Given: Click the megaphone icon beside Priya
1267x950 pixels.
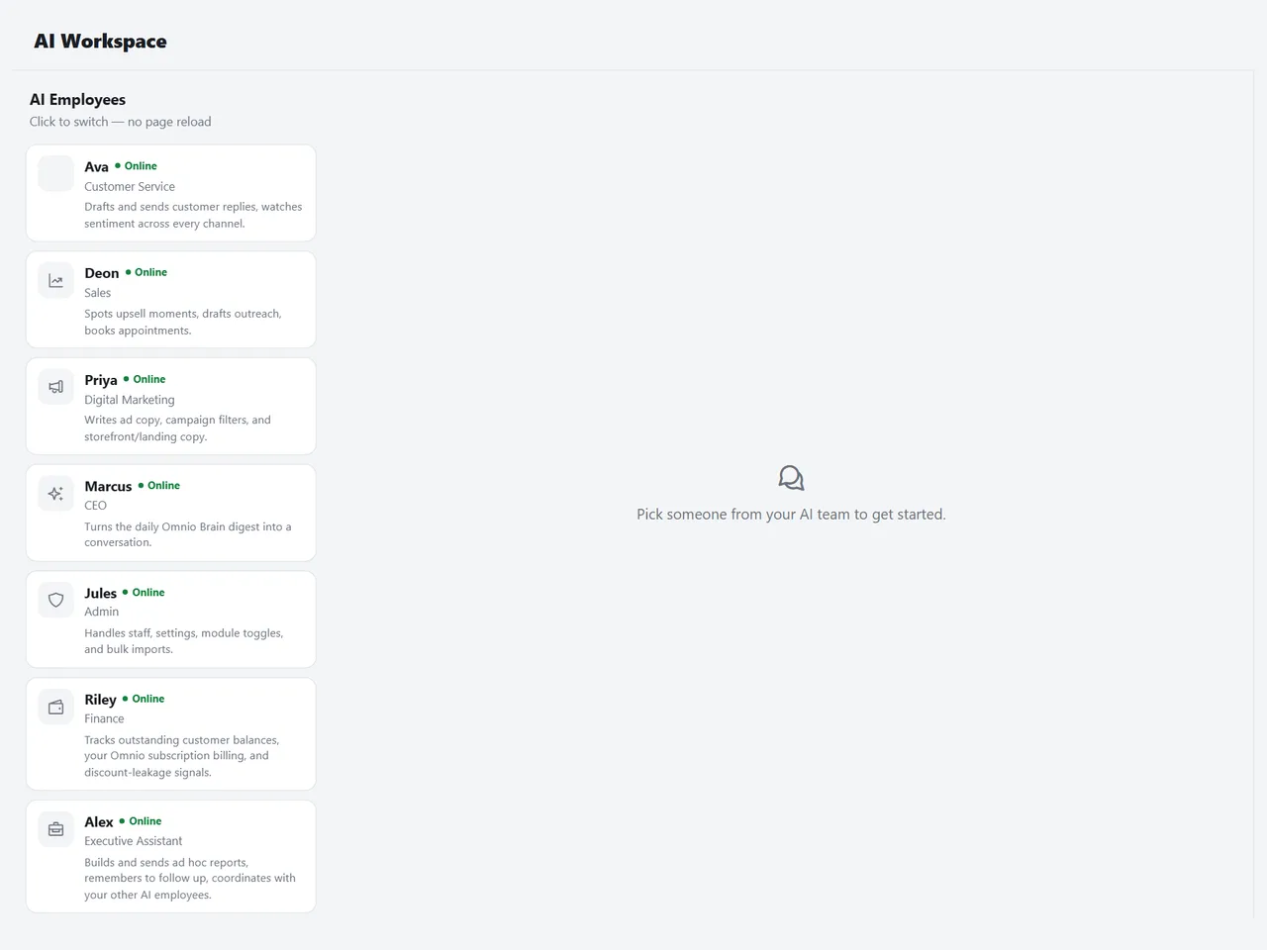Looking at the screenshot, I should pos(55,387).
